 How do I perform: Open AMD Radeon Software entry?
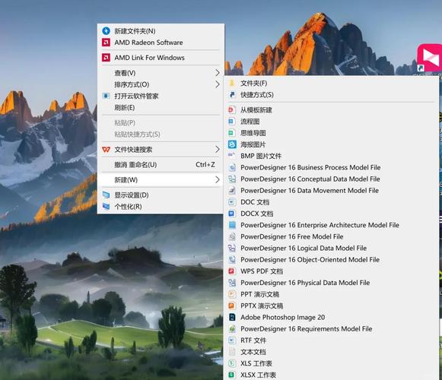pyautogui.click(x=161, y=43)
